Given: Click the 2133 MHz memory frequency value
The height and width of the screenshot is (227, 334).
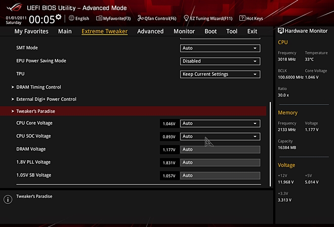Looking at the screenshot, I should click(x=287, y=129).
